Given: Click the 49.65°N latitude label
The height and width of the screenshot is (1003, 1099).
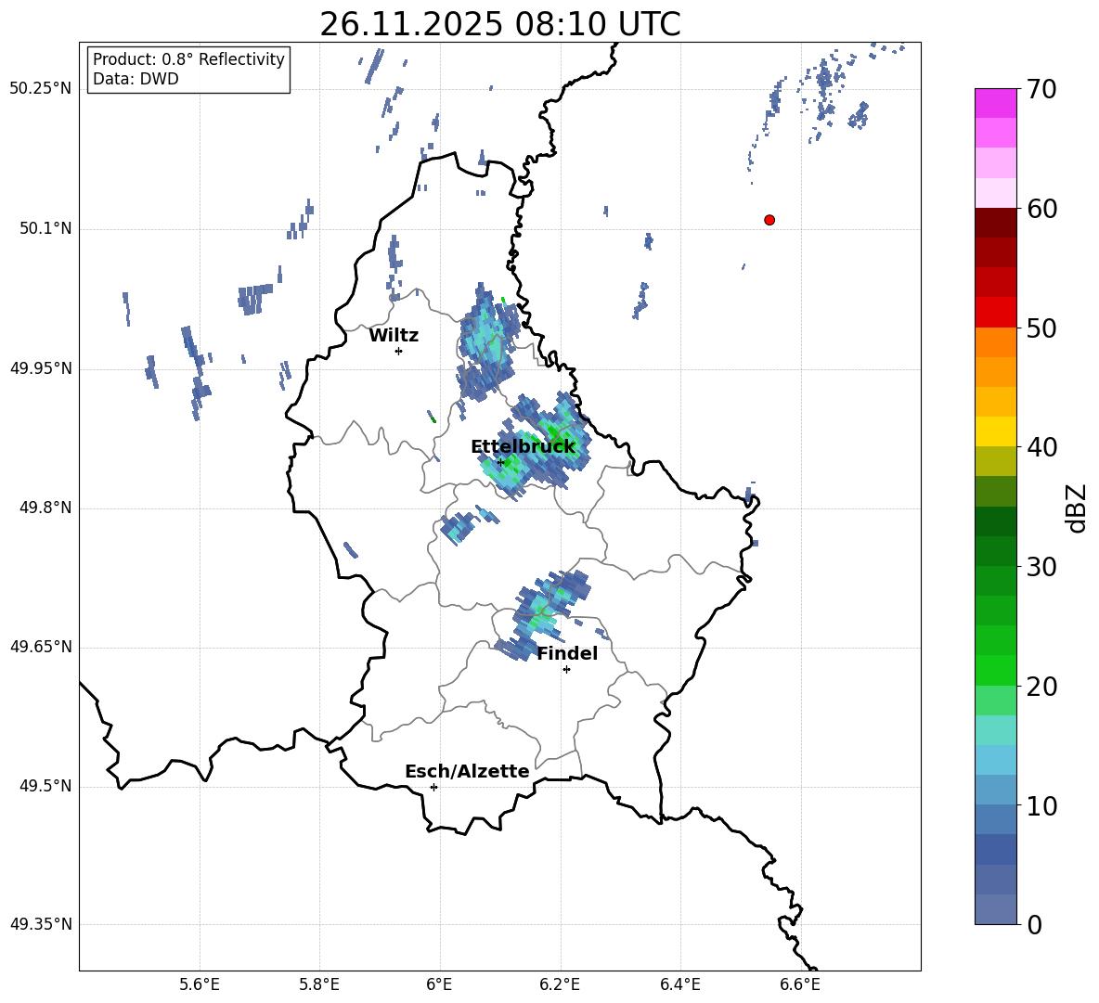Looking at the screenshot, I should (x=41, y=647).
